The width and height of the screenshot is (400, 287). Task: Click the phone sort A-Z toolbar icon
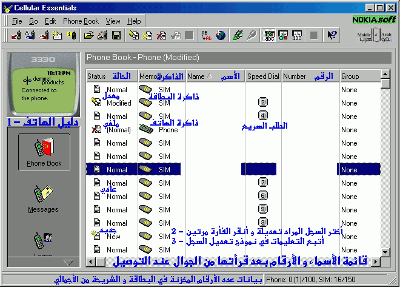[30, 35]
